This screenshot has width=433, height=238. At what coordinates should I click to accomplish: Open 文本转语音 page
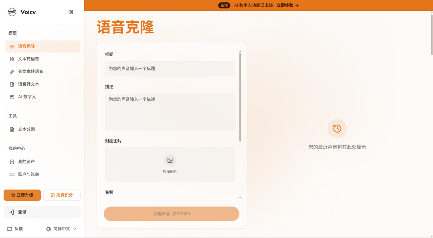(42, 59)
